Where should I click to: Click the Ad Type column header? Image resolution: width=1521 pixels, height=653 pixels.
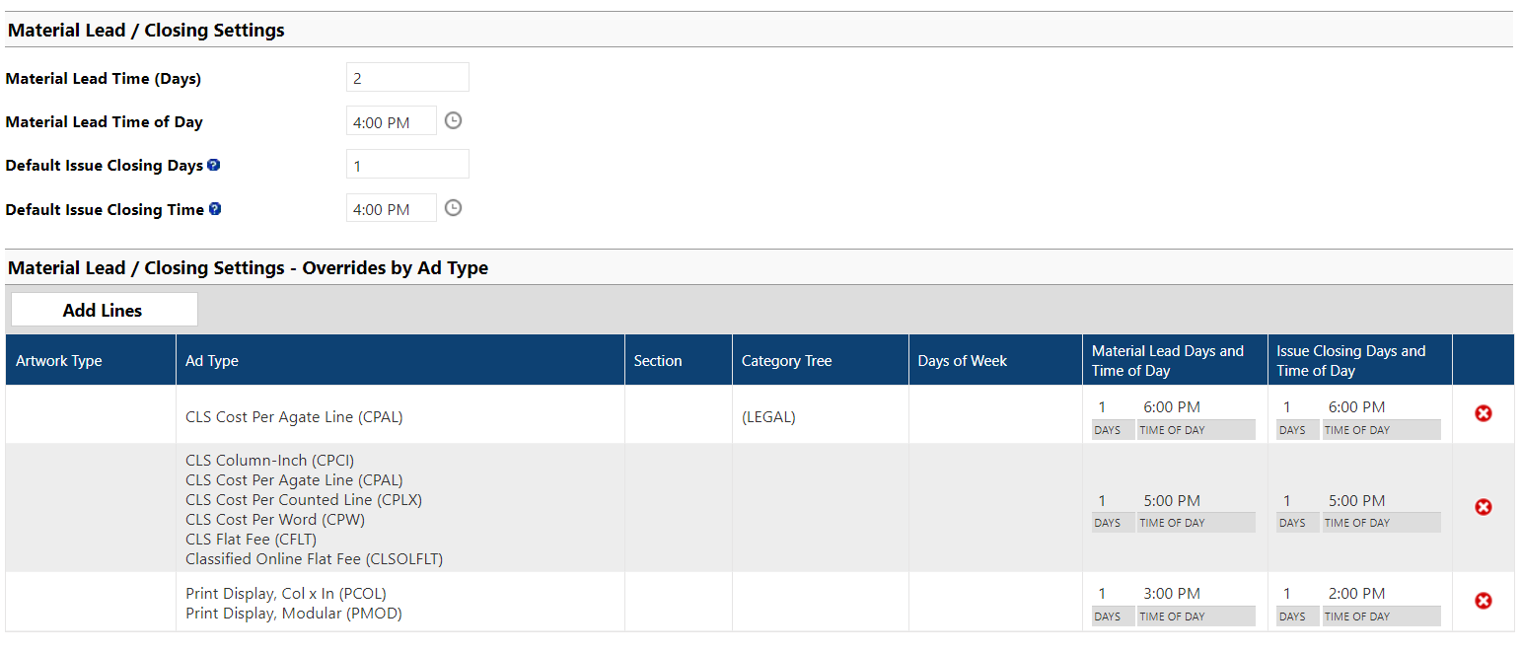point(212,361)
